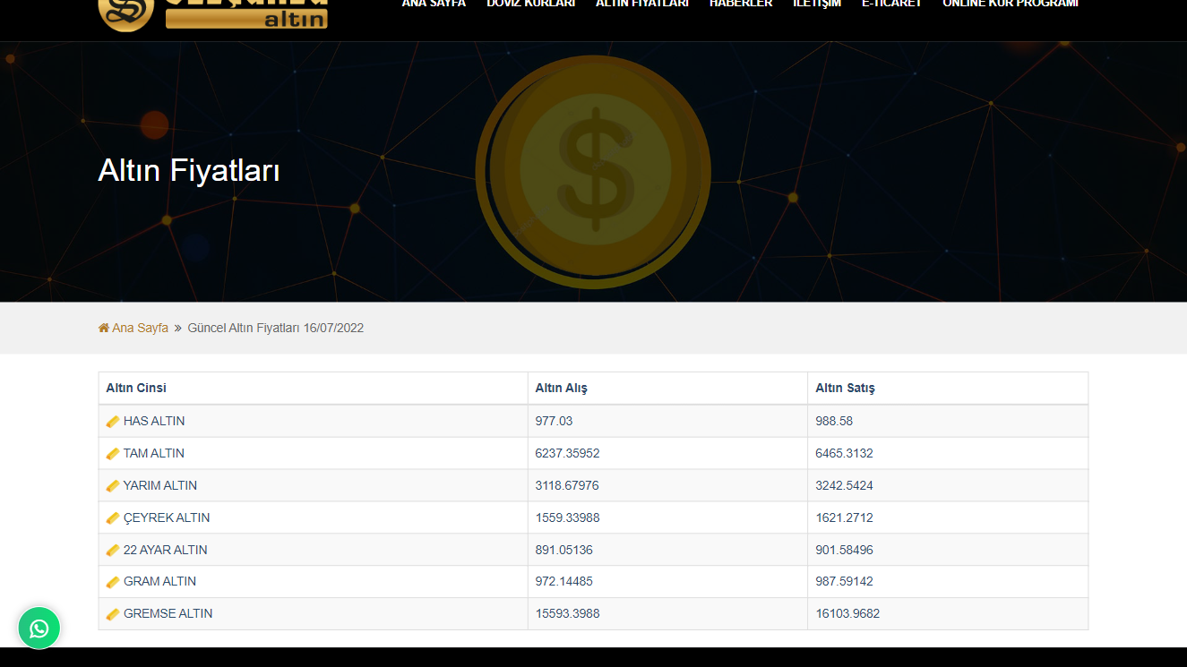Viewport: 1187px width, 667px height.
Task: Open ONLINE KUR PROGRAMI from the navigation
Action: [1010, 4]
